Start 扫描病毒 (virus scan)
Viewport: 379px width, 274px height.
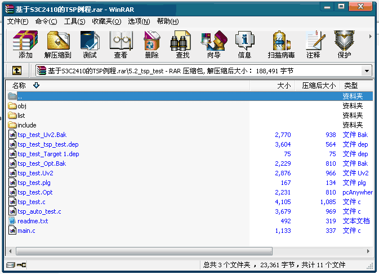(x=281, y=45)
